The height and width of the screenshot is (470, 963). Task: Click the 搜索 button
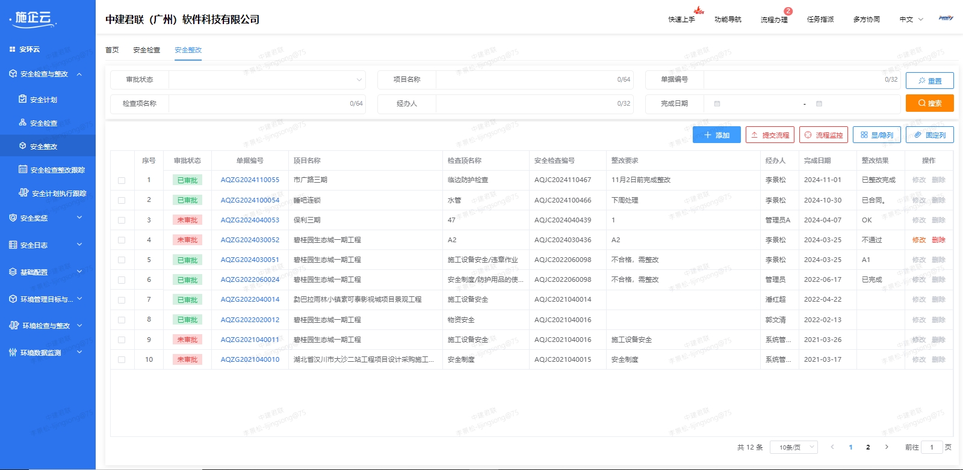pyautogui.click(x=930, y=103)
